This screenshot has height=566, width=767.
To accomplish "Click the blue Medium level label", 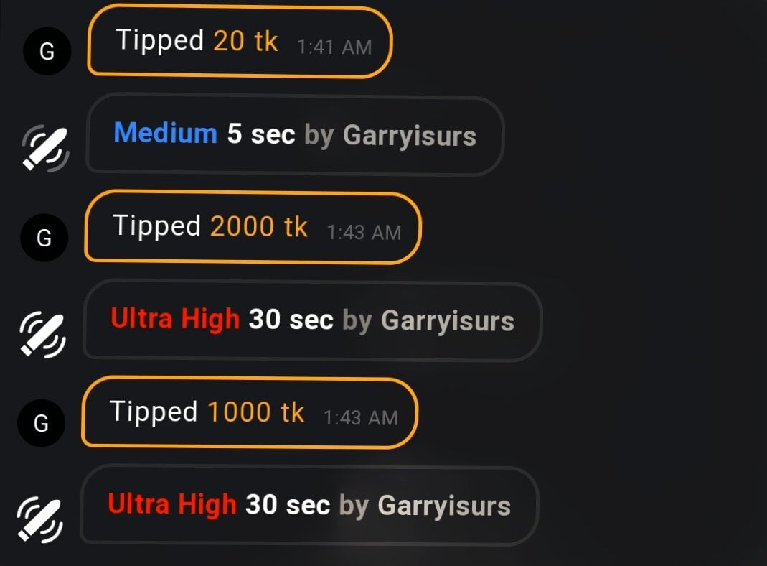I will 165,133.
